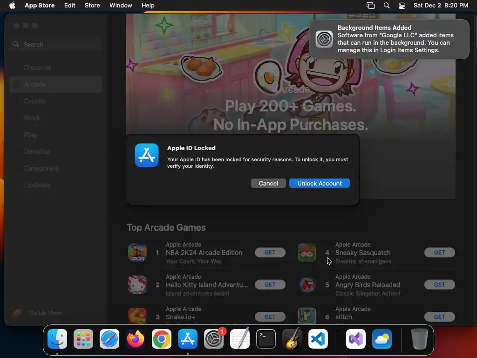Viewport: 477px width, 358px height.
Task: Click Sneaky Sasquatch title text
Action: point(362,253)
